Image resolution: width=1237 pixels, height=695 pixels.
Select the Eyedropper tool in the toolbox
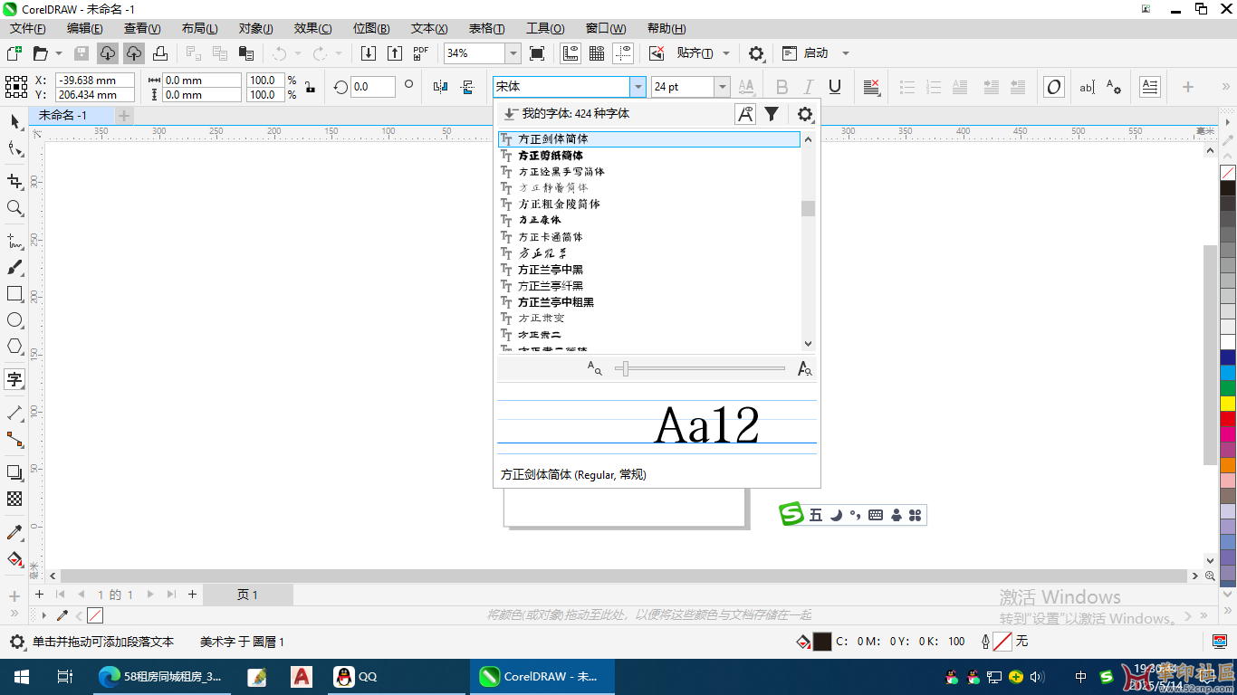[14, 532]
